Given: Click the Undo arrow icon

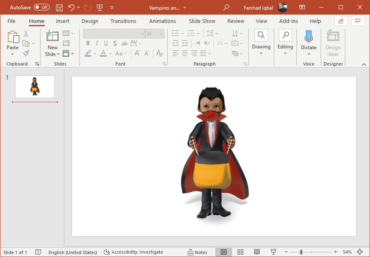Looking at the screenshot, I should coord(71,8).
